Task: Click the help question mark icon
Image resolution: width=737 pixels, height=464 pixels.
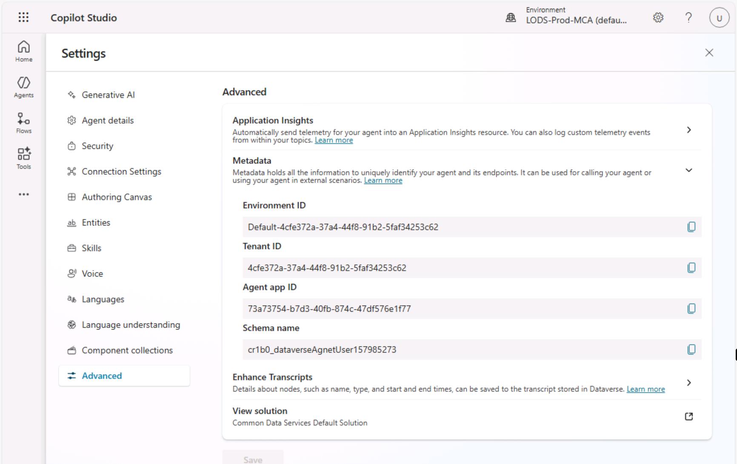Action: (688, 17)
